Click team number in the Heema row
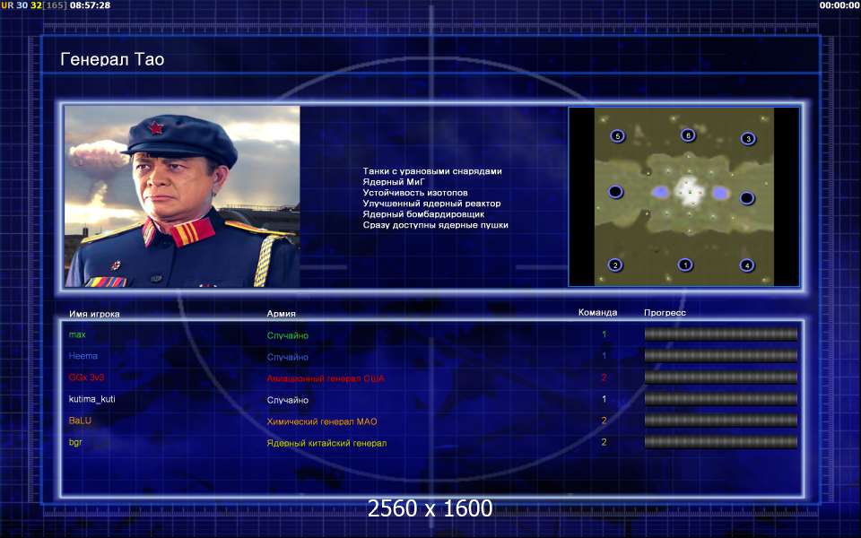The image size is (861, 538). point(604,356)
